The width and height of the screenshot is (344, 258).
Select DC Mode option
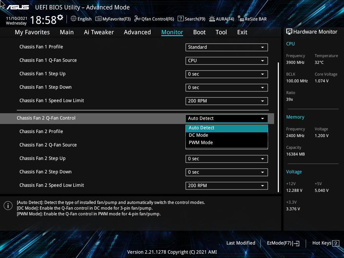point(227,135)
